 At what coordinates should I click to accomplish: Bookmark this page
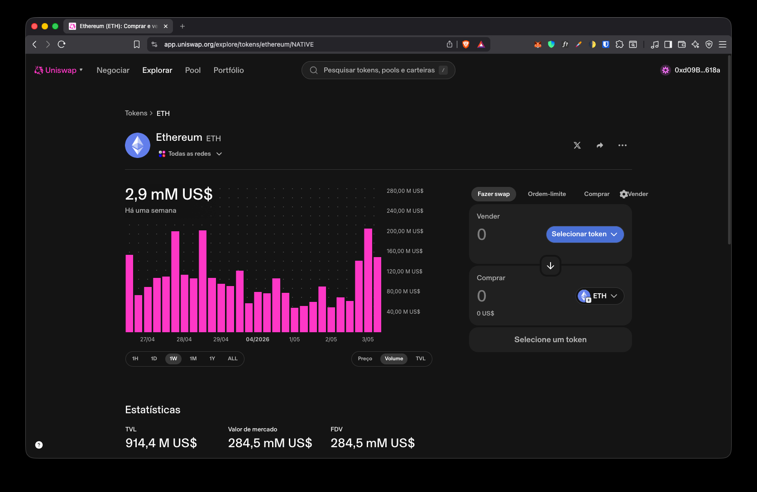click(137, 44)
